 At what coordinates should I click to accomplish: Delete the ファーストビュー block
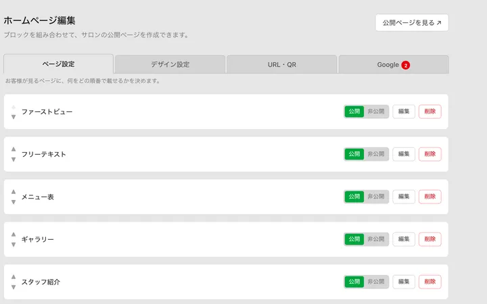point(430,111)
